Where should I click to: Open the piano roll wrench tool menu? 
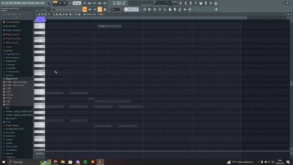coord(39,14)
